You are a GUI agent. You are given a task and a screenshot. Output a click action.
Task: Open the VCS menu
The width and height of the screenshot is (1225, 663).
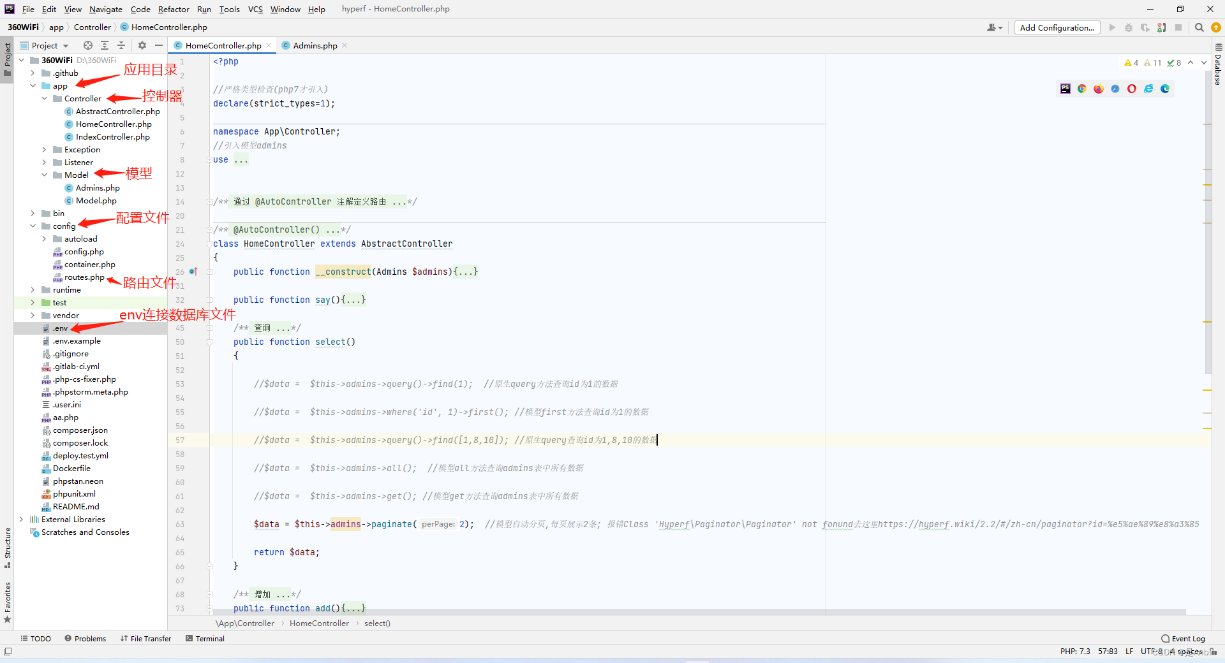point(255,9)
